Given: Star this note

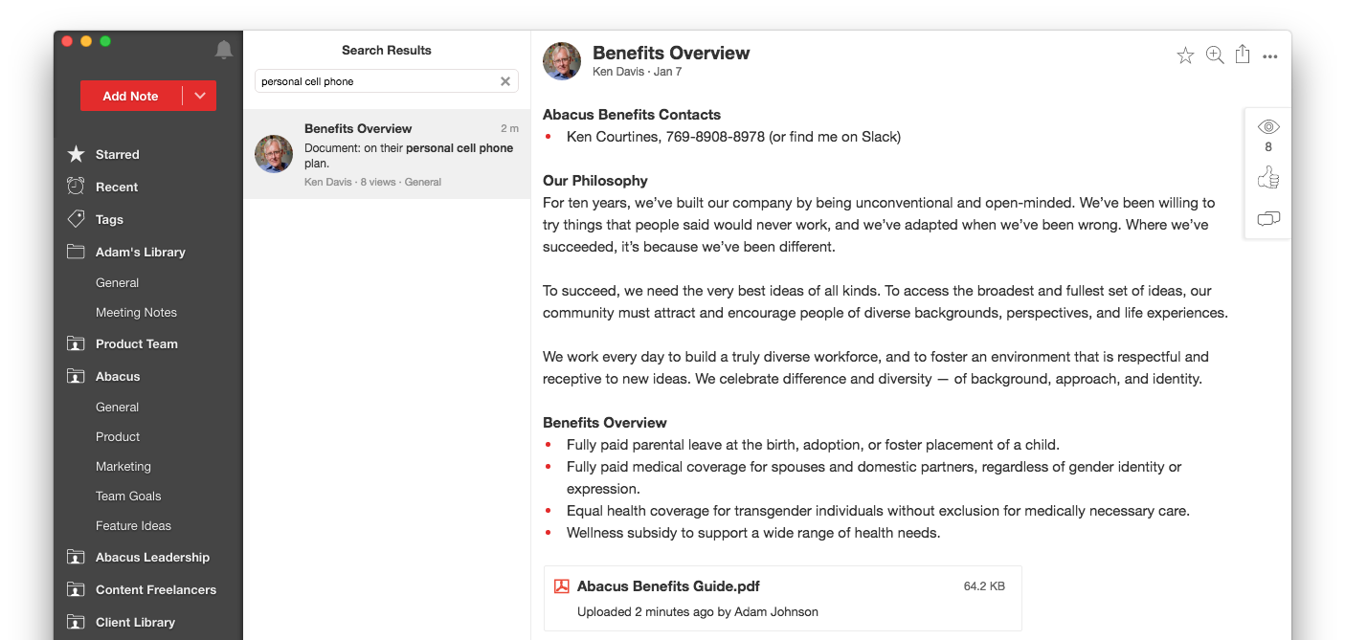Looking at the screenshot, I should 1185,55.
